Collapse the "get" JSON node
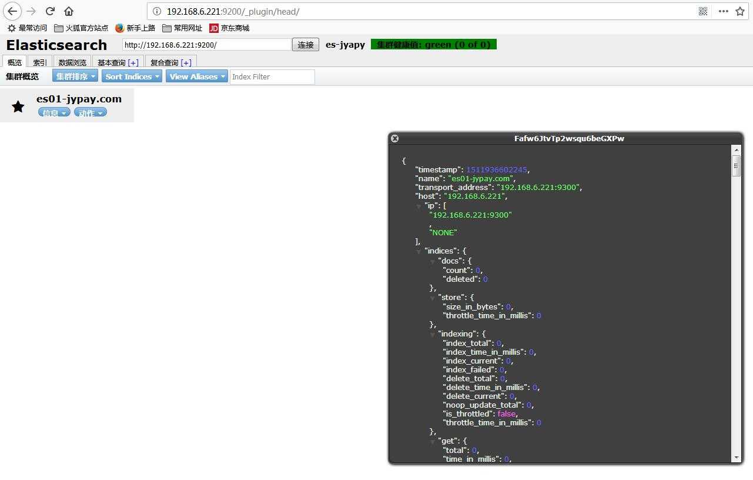The image size is (753, 480). 433,441
